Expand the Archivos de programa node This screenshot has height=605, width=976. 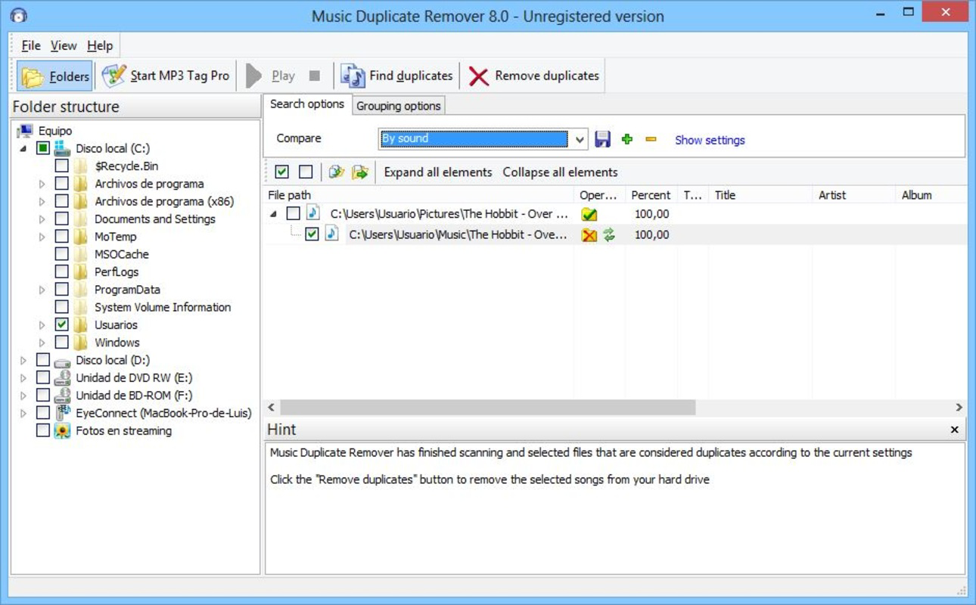pos(42,184)
